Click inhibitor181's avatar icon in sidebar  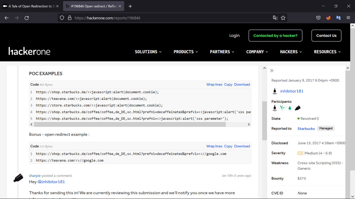pyautogui.click(x=275, y=91)
